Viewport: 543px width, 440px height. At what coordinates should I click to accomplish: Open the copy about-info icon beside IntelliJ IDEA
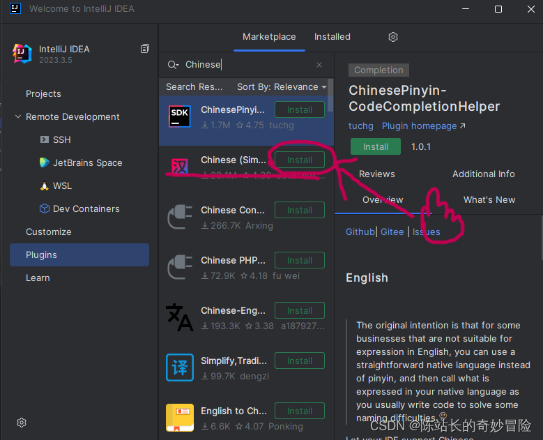pos(145,49)
